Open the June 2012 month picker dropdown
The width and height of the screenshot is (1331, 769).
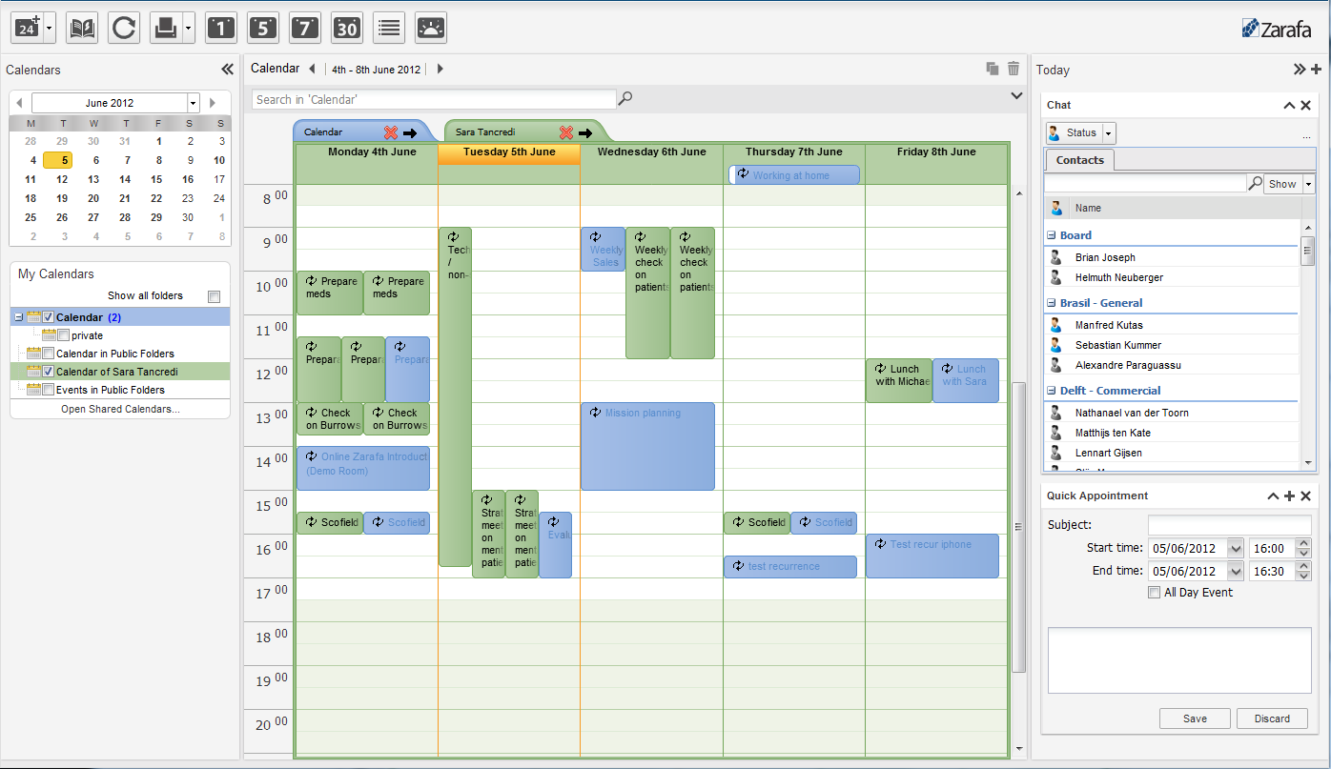point(194,103)
